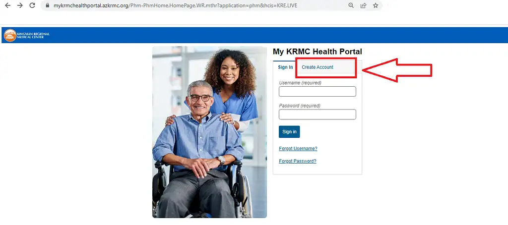Open the Create Account tab
Image resolution: width=508 pixels, height=225 pixels.
pos(317,67)
